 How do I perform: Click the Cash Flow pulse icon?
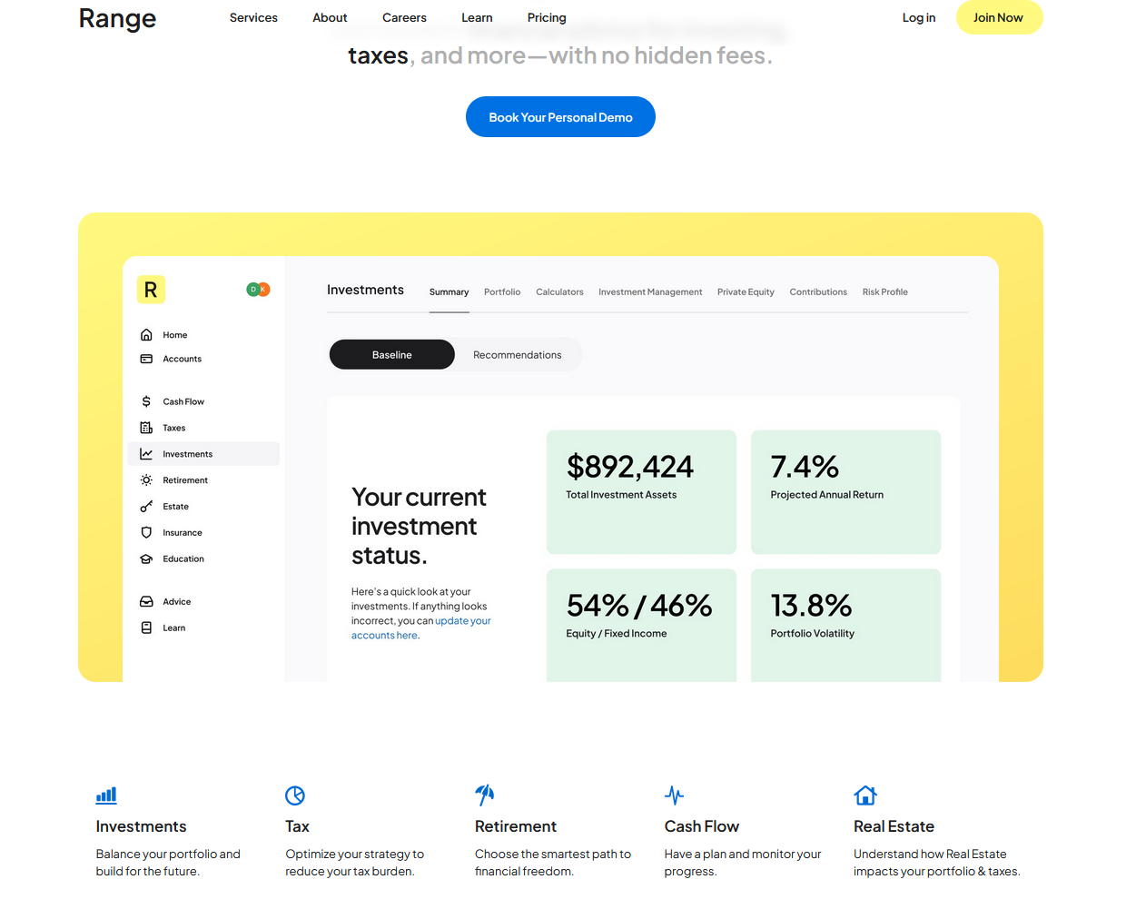coord(674,795)
